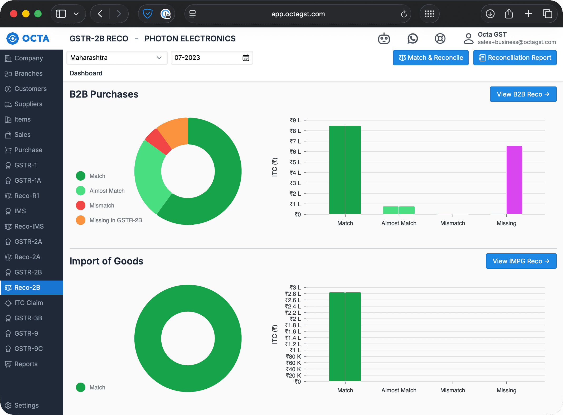Reload page using browser refresh icon

(404, 14)
